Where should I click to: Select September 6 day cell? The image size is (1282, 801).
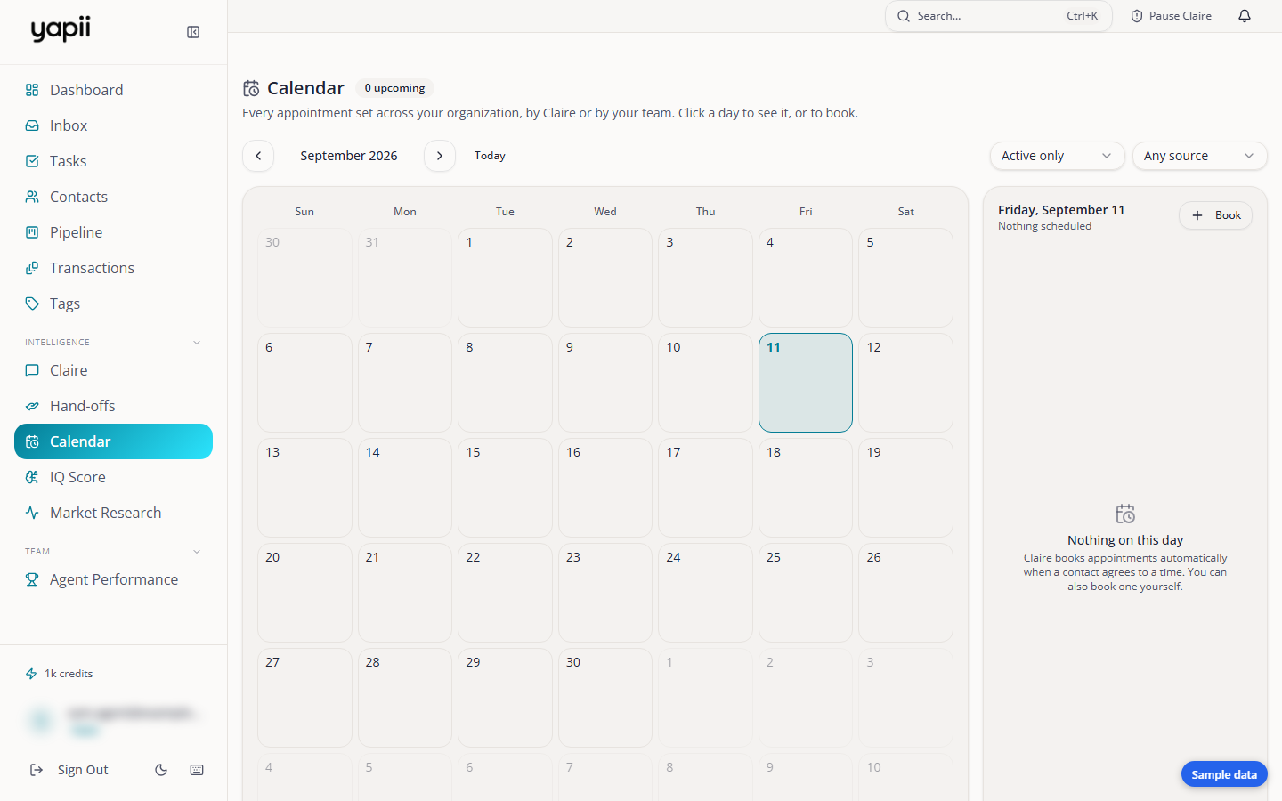304,383
